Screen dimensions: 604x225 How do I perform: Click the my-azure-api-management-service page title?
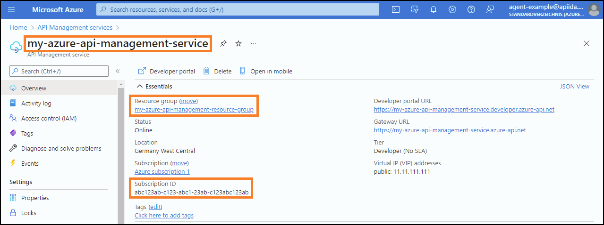click(x=118, y=43)
